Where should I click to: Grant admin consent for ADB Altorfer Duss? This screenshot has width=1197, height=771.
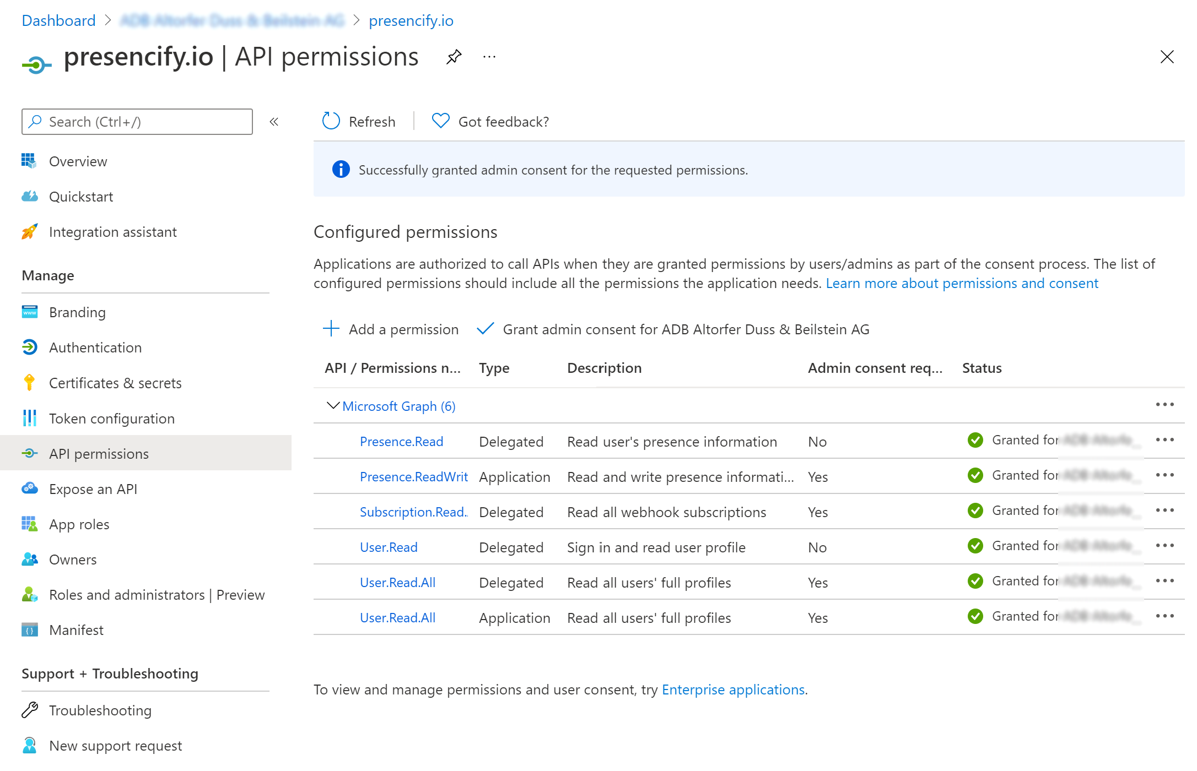tap(673, 329)
